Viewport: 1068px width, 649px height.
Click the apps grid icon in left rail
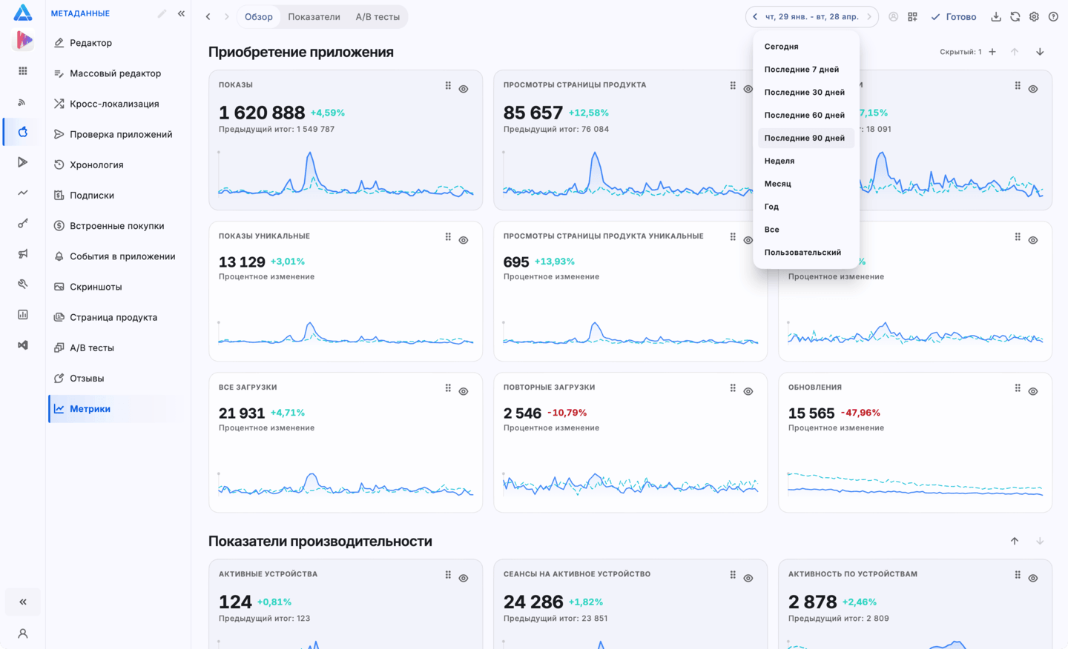coord(23,71)
